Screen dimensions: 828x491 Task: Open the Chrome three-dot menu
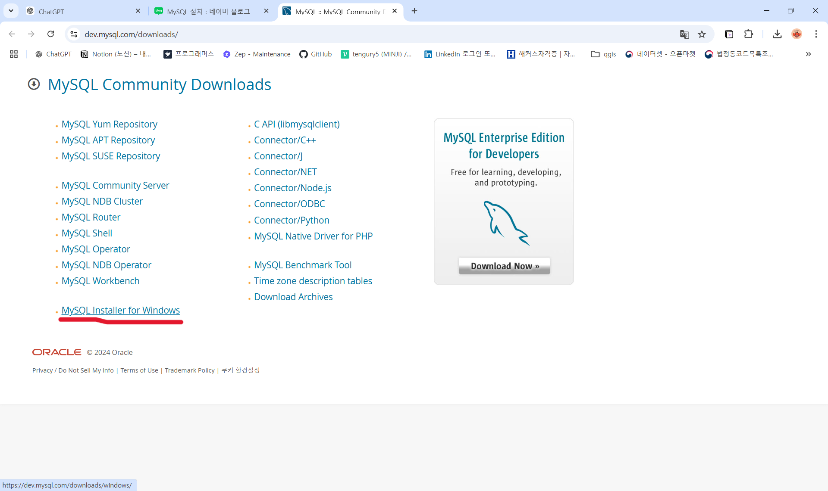816,34
